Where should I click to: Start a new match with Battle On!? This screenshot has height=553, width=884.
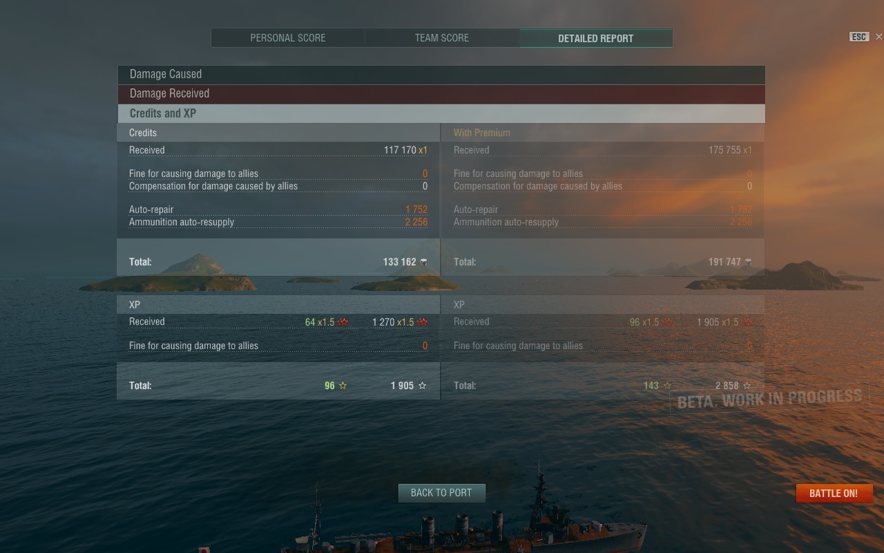(x=834, y=493)
